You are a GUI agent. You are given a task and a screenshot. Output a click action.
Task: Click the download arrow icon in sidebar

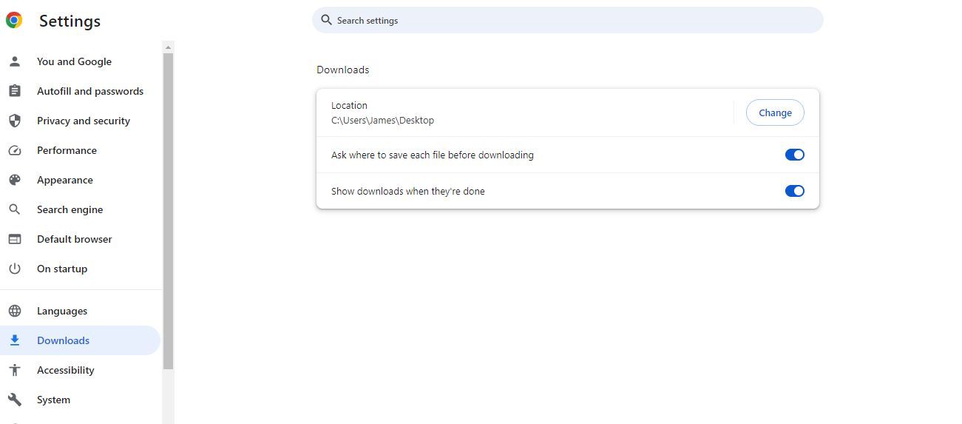[x=15, y=340]
